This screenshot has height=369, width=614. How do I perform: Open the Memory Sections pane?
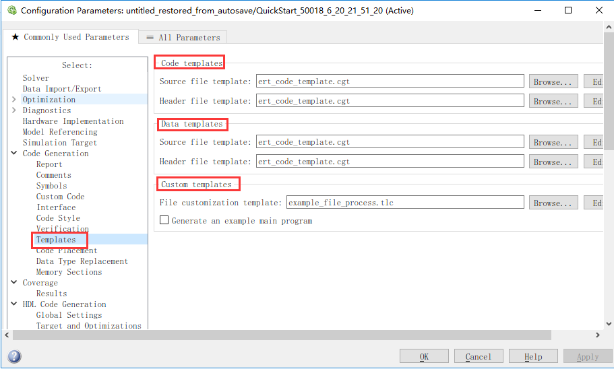(x=69, y=271)
